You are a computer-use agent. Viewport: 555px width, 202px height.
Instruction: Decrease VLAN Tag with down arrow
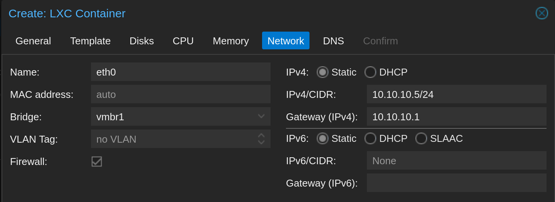coord(261,142)
